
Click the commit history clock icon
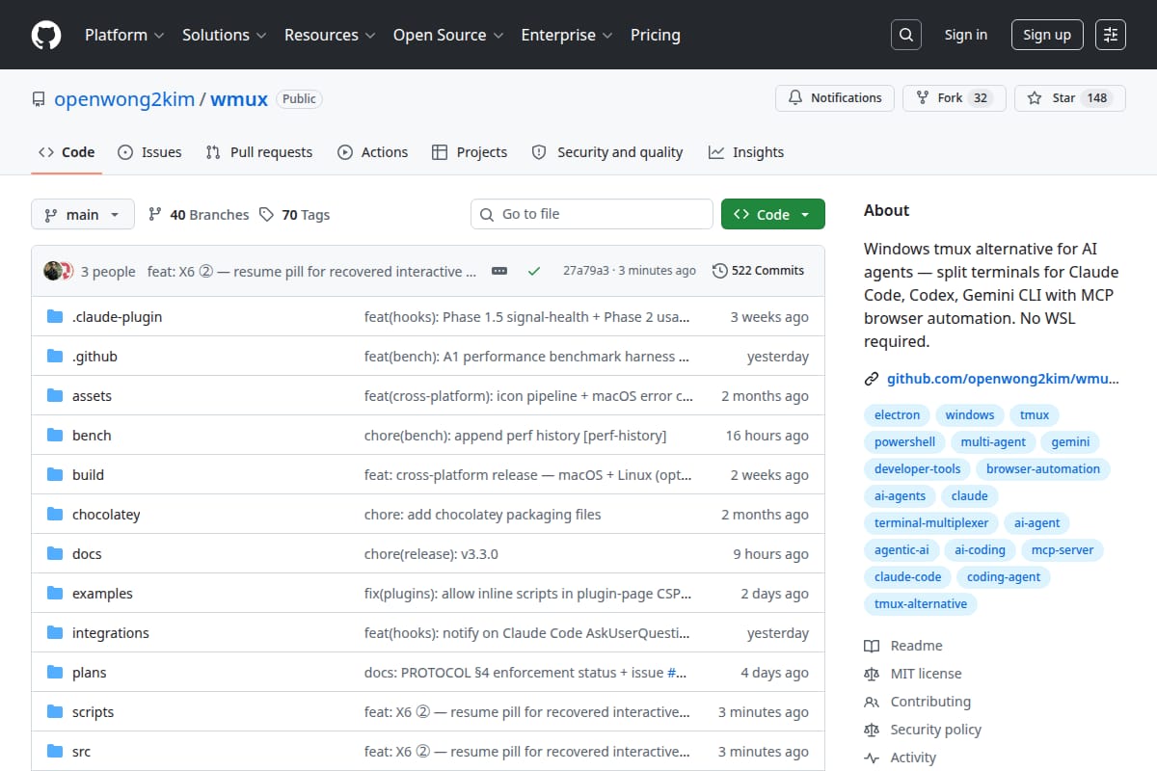pos(719,271)
